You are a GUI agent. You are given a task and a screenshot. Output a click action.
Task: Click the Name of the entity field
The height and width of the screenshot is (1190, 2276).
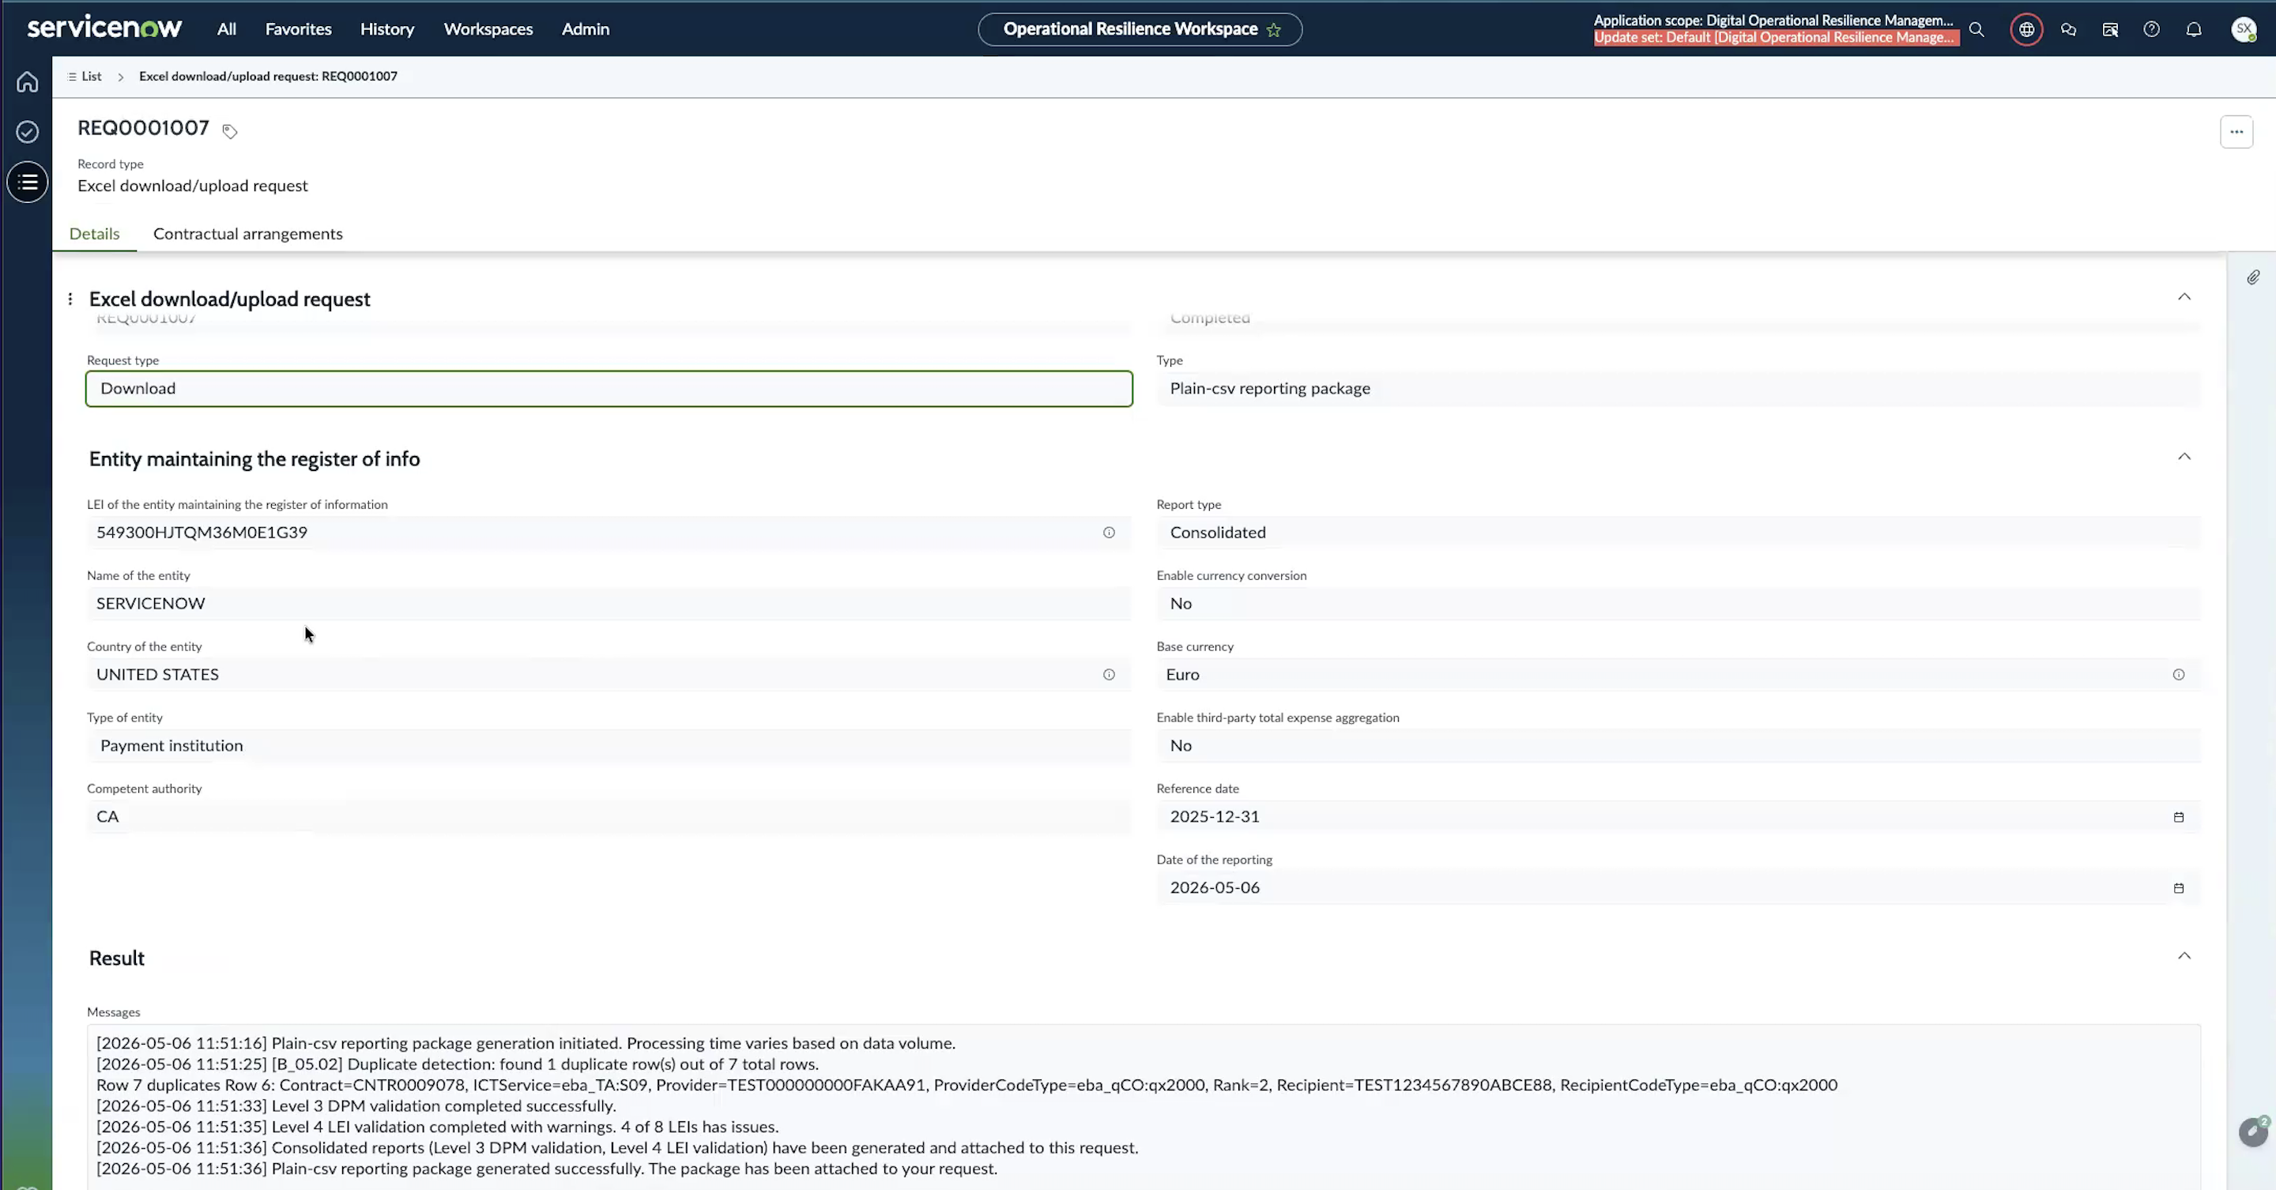(609, 604)
